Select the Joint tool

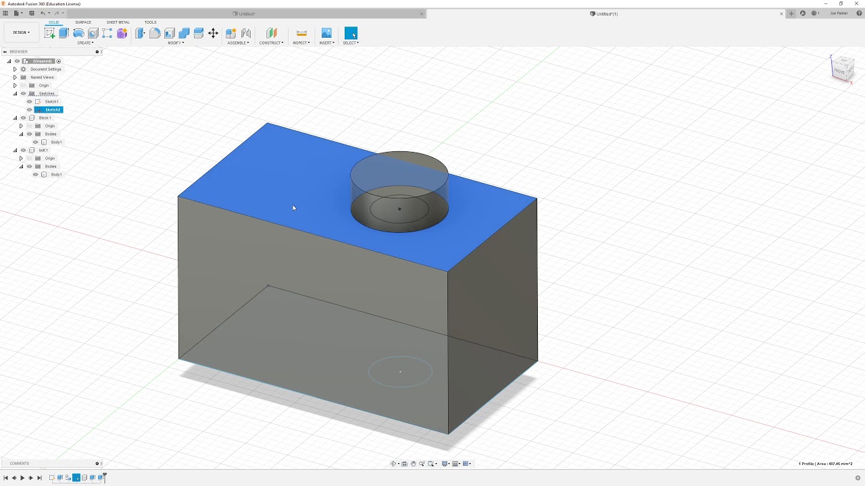[x=246, y=33]
